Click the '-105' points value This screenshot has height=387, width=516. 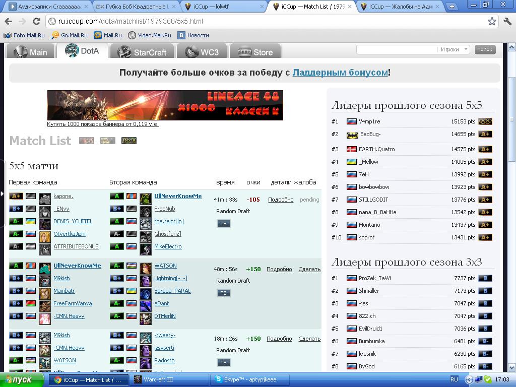(253, 200)
